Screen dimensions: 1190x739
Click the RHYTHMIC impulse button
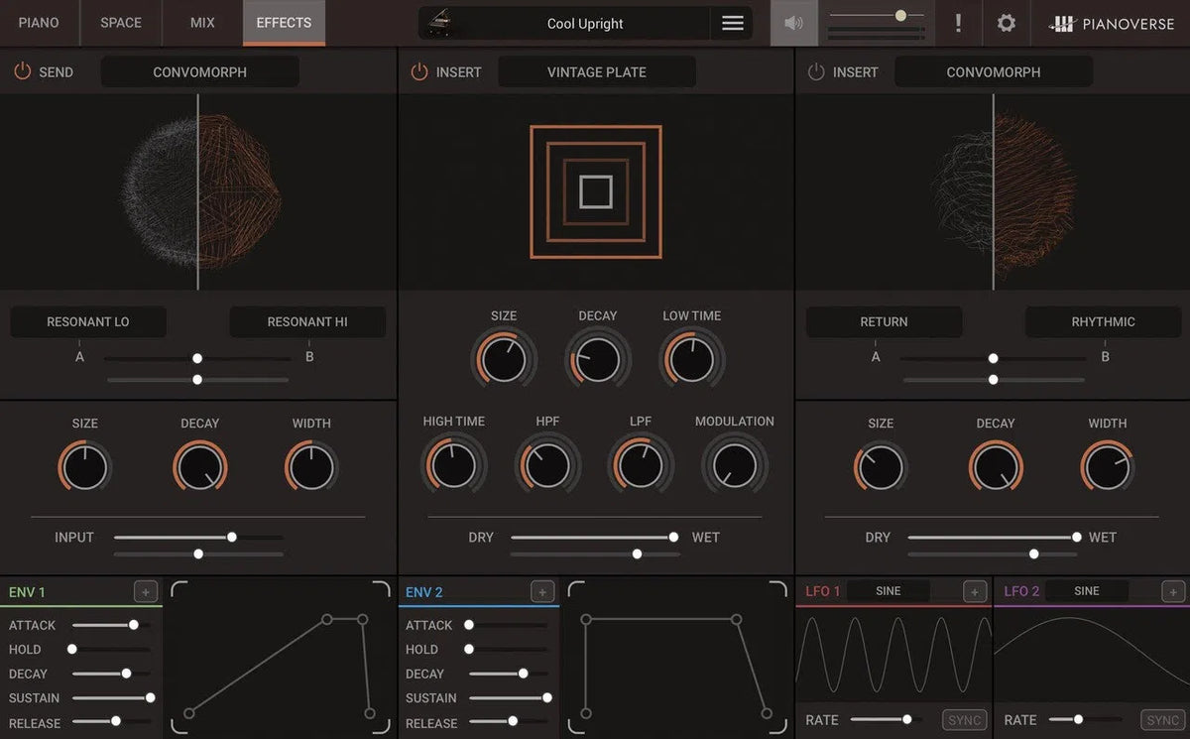click(x=1103, y=321)
